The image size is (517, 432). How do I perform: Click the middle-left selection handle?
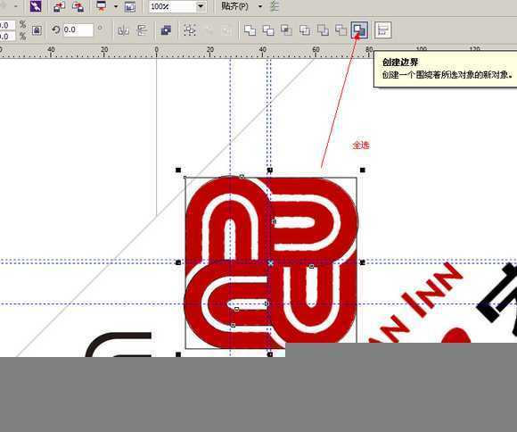tap(178, 262)
